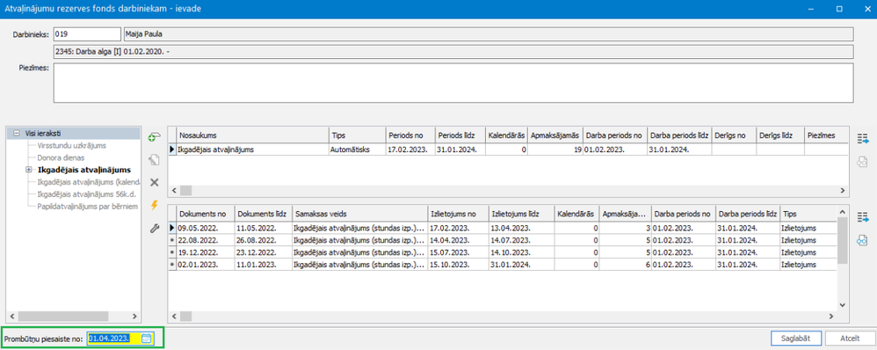The height and width of the screenshot is (350, 877).
Task: Click the Dokuments līdz column header
Action: point(263,214)
